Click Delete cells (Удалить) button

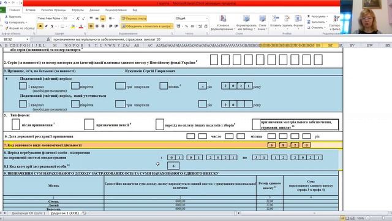click(287, 22)
